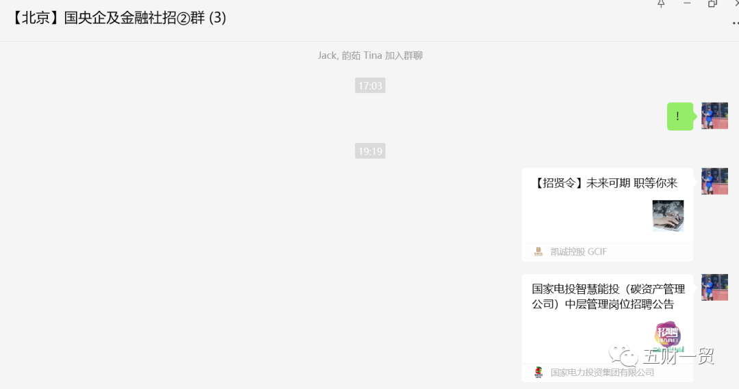Click the 凯诚控股 GCIF account name

(578, 252)
